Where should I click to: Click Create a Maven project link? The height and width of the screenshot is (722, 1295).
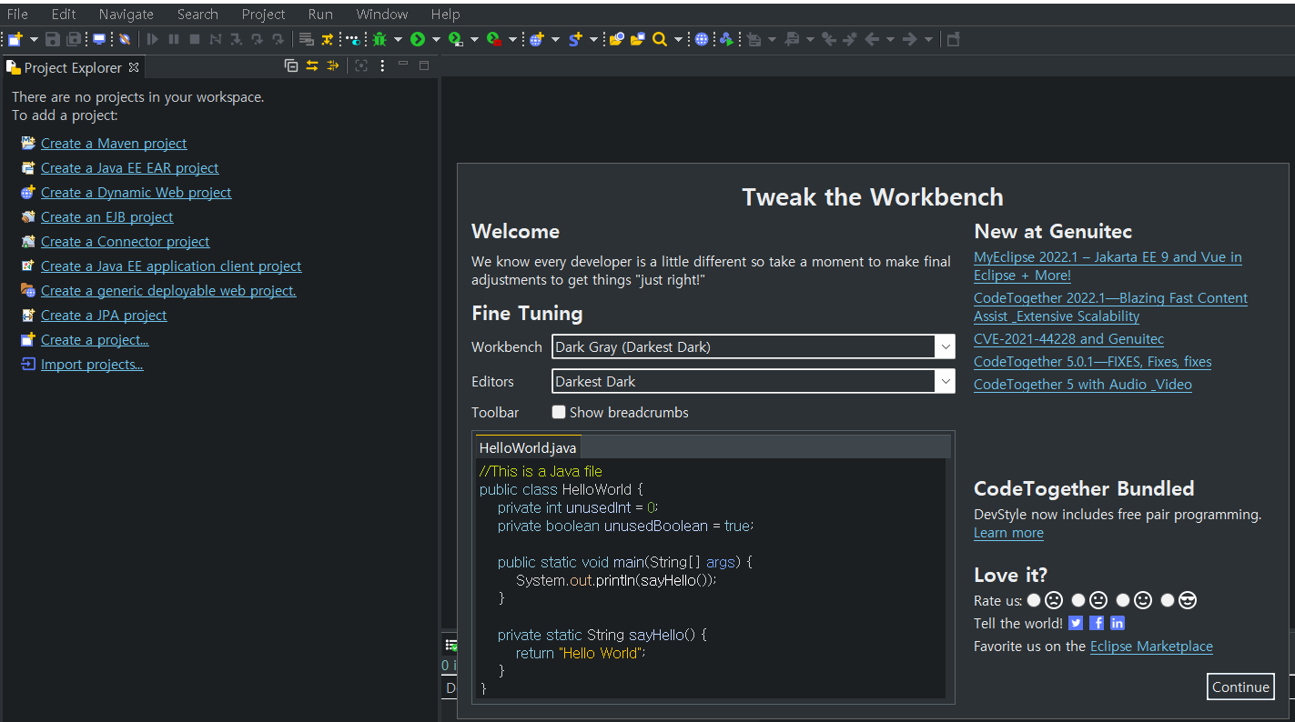pos(114,143)
